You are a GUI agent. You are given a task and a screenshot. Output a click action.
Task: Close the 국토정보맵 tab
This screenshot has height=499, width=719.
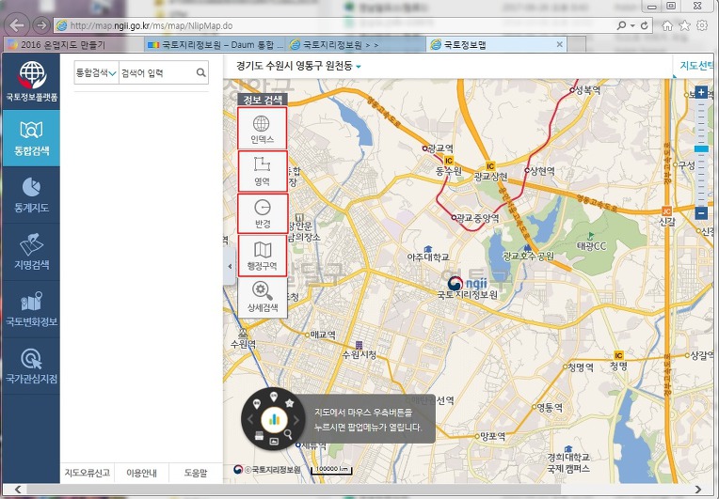pyautogui.click(x=559, y=44)
